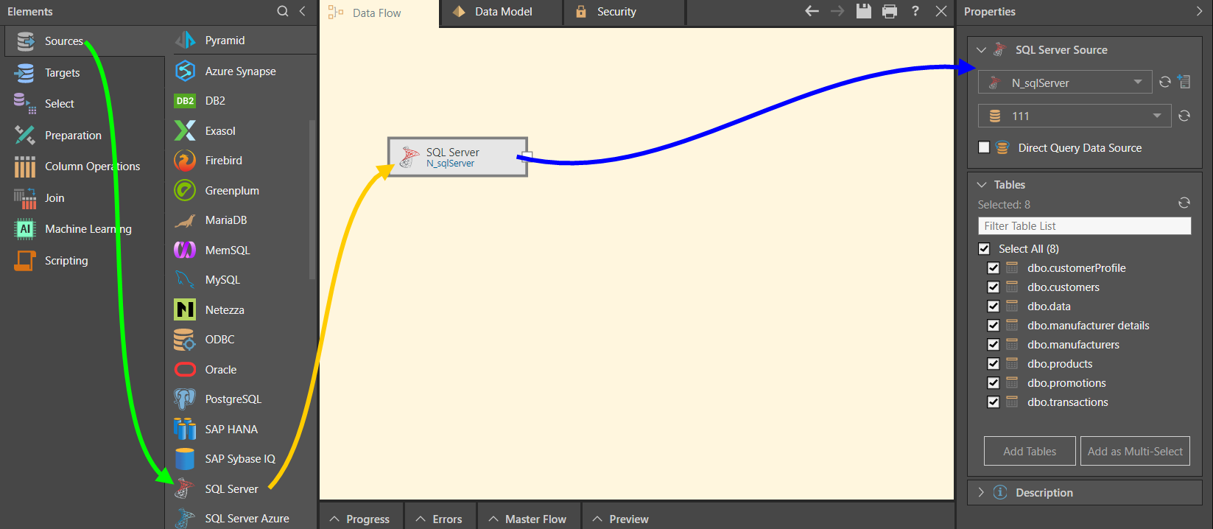The height and width of the screenshot is (529, 1213).
Task: Open the Sources elements category
Action: (x=85, y=41)
